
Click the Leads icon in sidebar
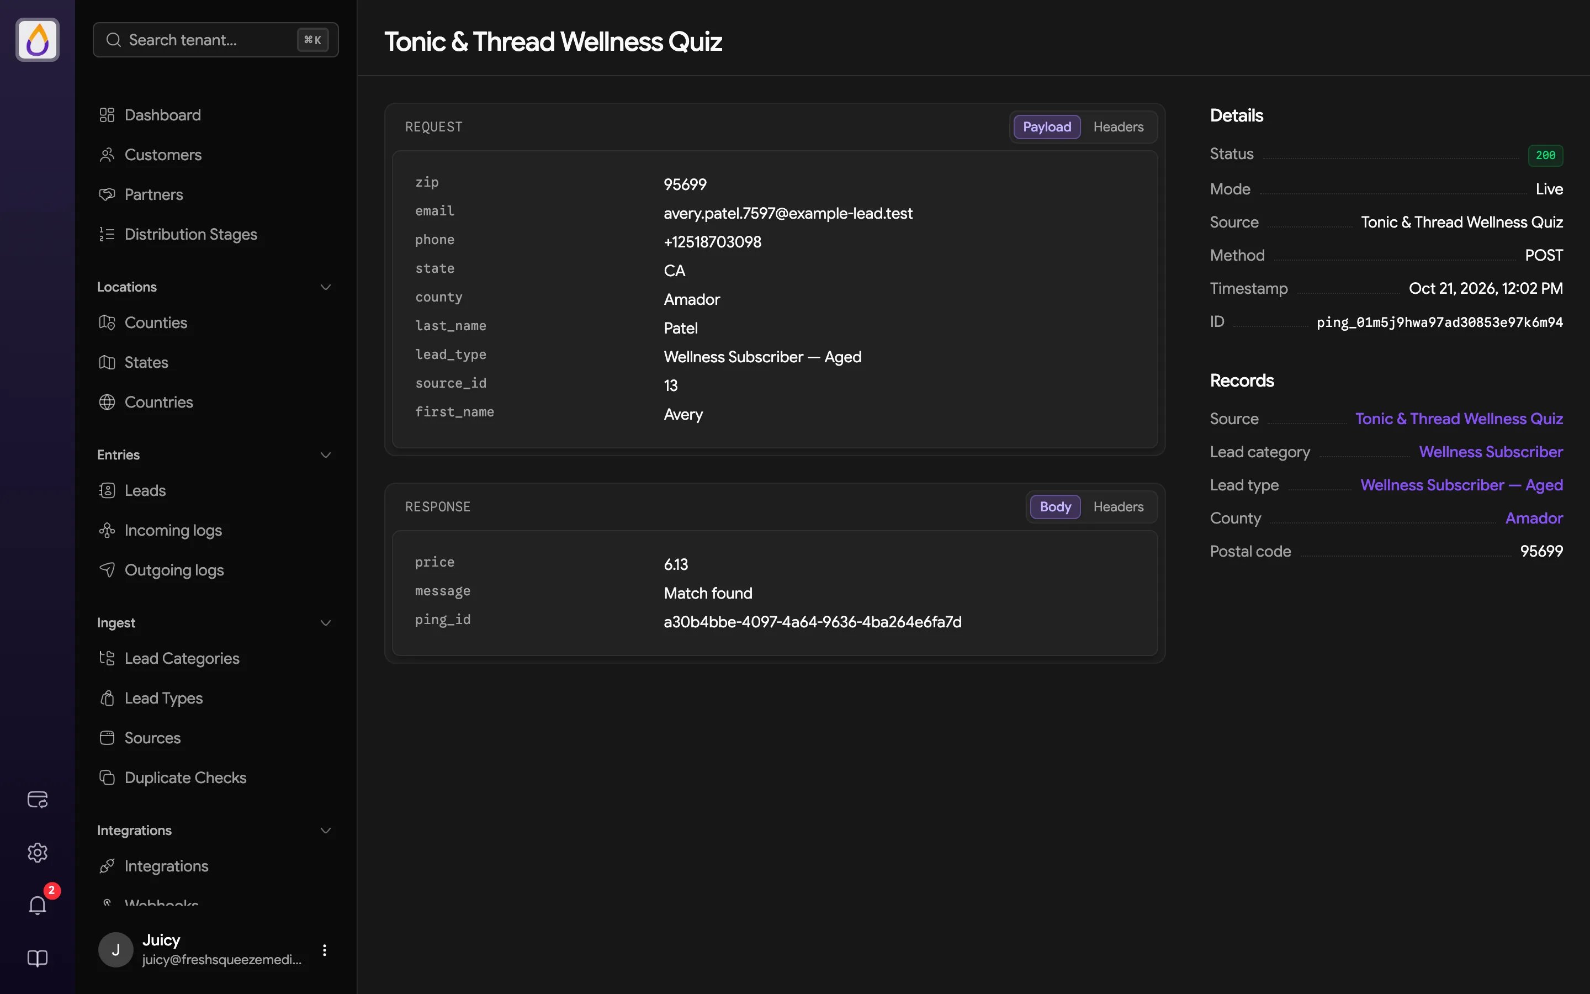107,490
